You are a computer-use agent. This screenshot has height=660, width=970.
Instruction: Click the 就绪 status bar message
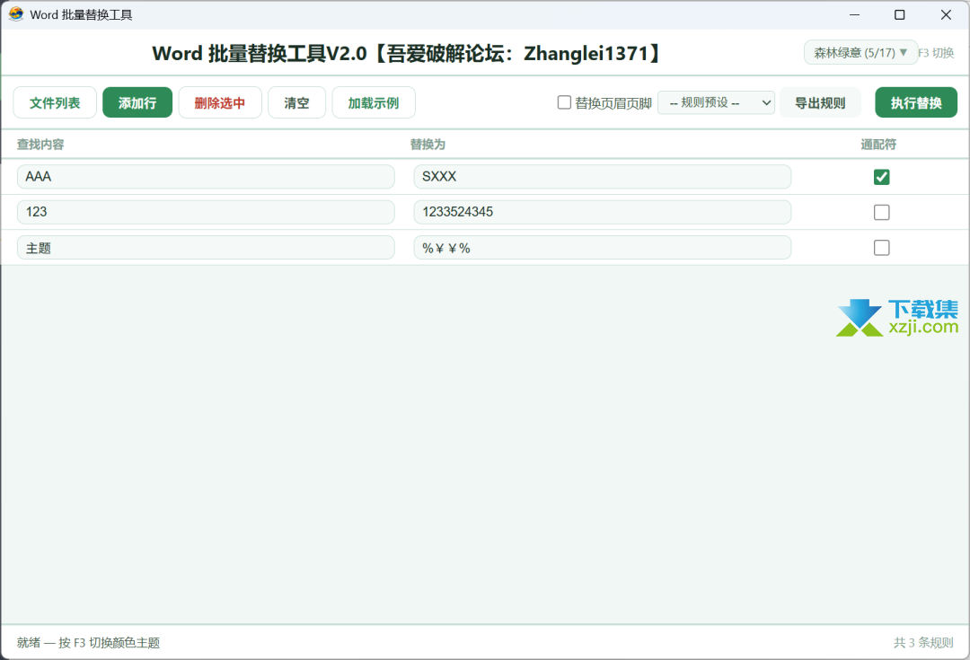[x=88, y=643]
